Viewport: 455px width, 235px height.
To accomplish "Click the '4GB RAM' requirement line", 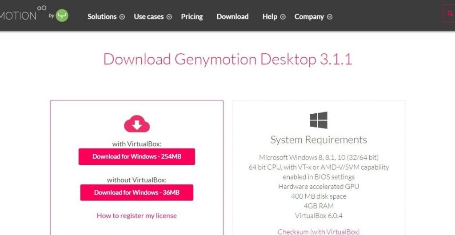I will (x=319, y=206).
